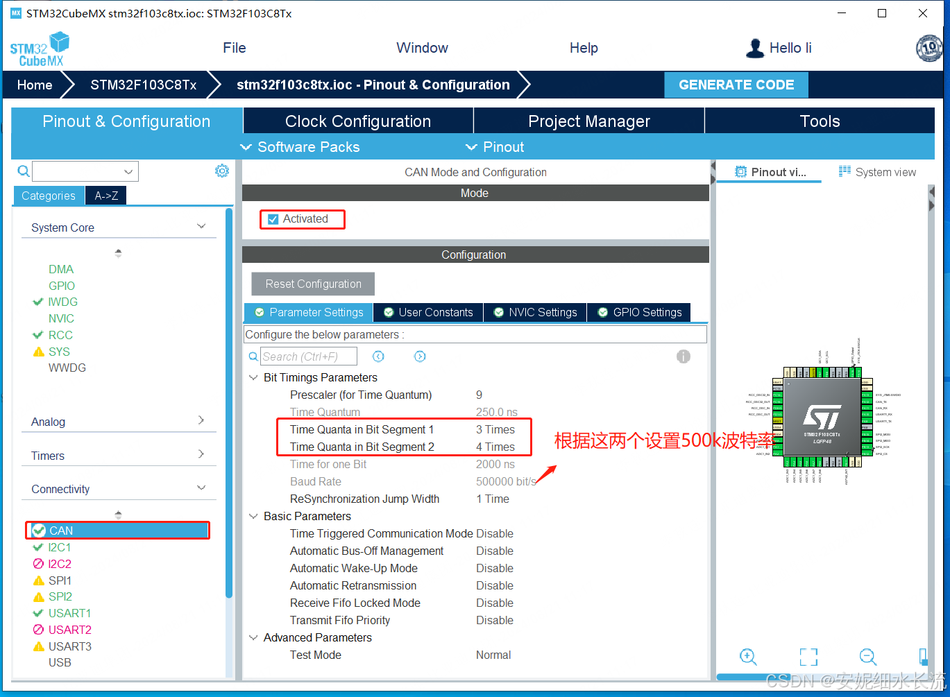Collapse the Connectivity category
Image resolution: width=950 pixels, height=697 pixels.
[x=201, y=488]
